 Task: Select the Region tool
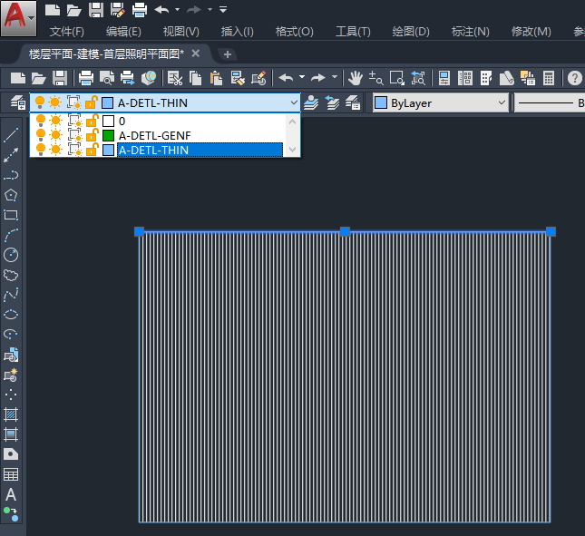[11, 454]
